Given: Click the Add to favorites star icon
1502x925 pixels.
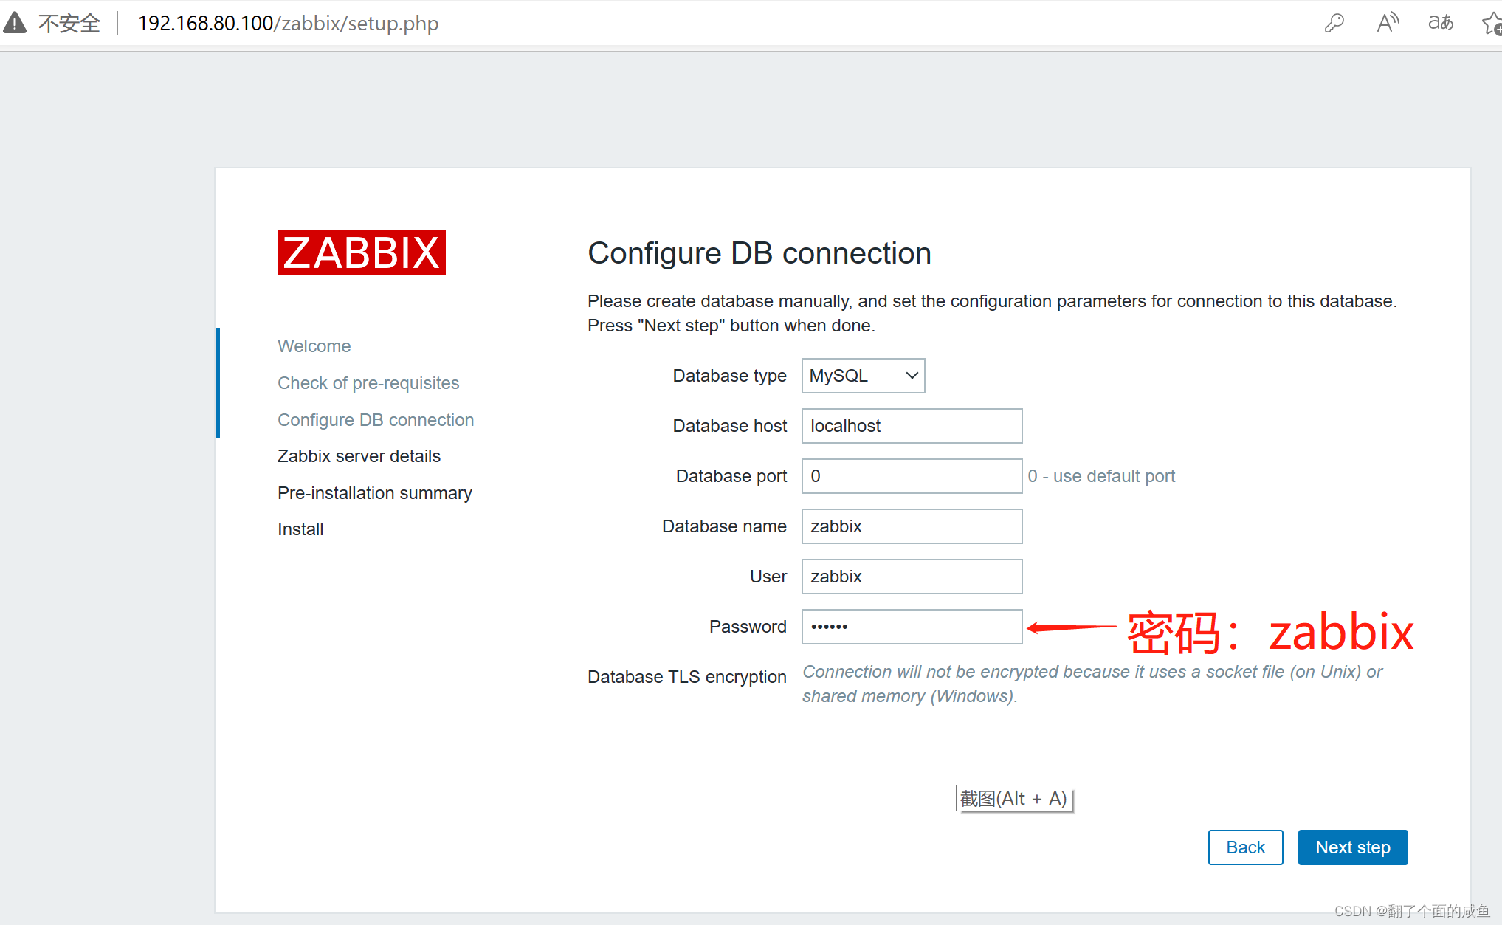Looking at the screenshot, I should coord(1491,24).
